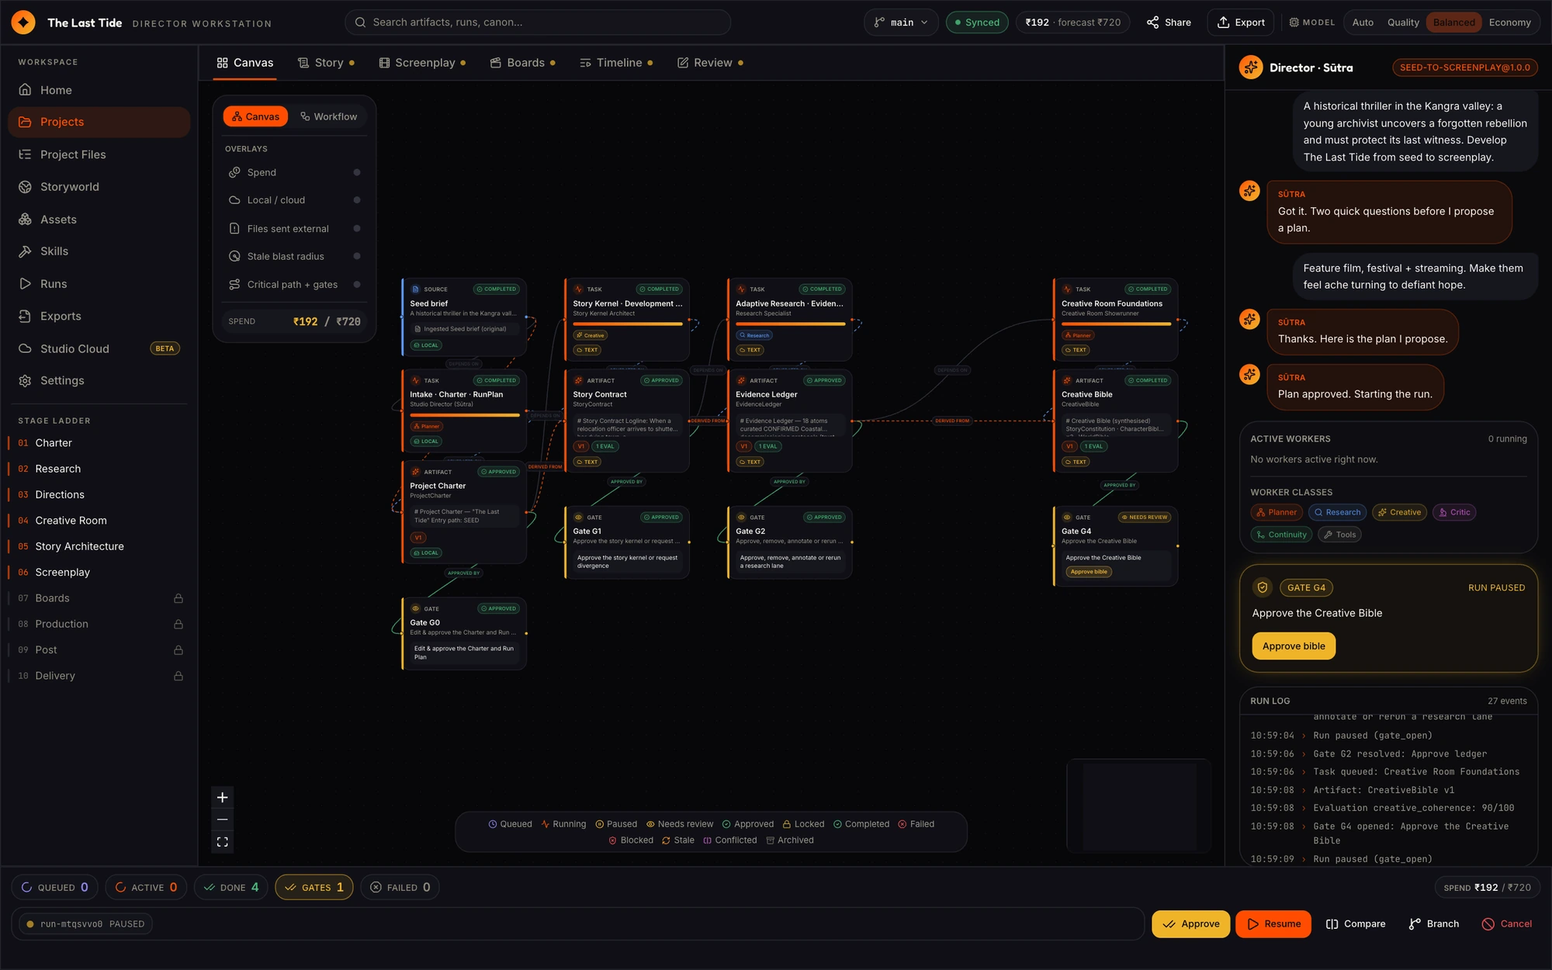Select the Auto model mode
This screenshot has width=1552, height=970.
coord(1363,23)
